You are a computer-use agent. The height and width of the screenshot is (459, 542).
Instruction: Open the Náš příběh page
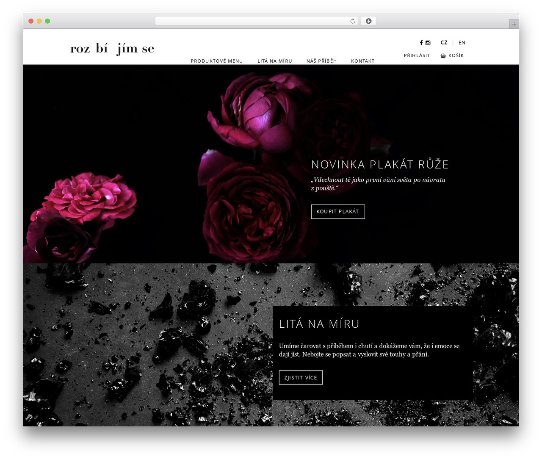(x=322, y=61)
